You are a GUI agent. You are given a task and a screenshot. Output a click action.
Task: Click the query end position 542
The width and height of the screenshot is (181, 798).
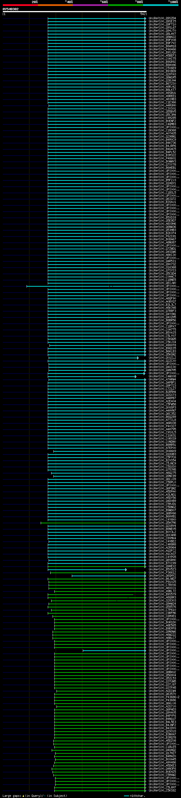coord(143,14)
